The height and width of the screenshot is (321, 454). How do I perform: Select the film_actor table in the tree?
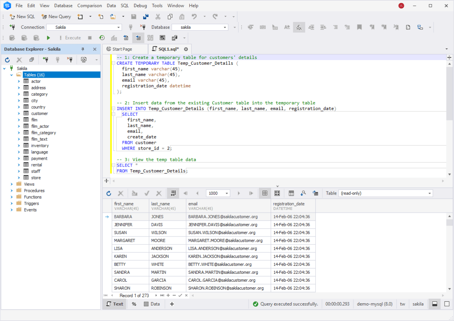40,126
